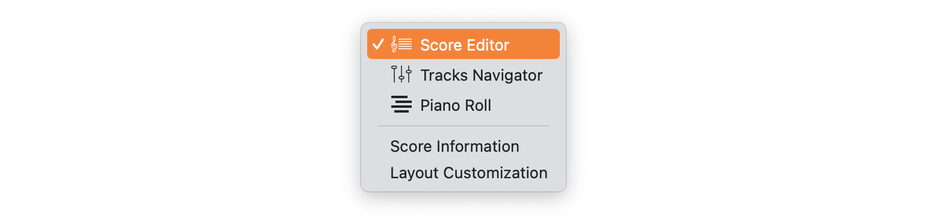Switch to Piano Roll view
Viewport: 927px width, 224px height.
pos(463,105)
